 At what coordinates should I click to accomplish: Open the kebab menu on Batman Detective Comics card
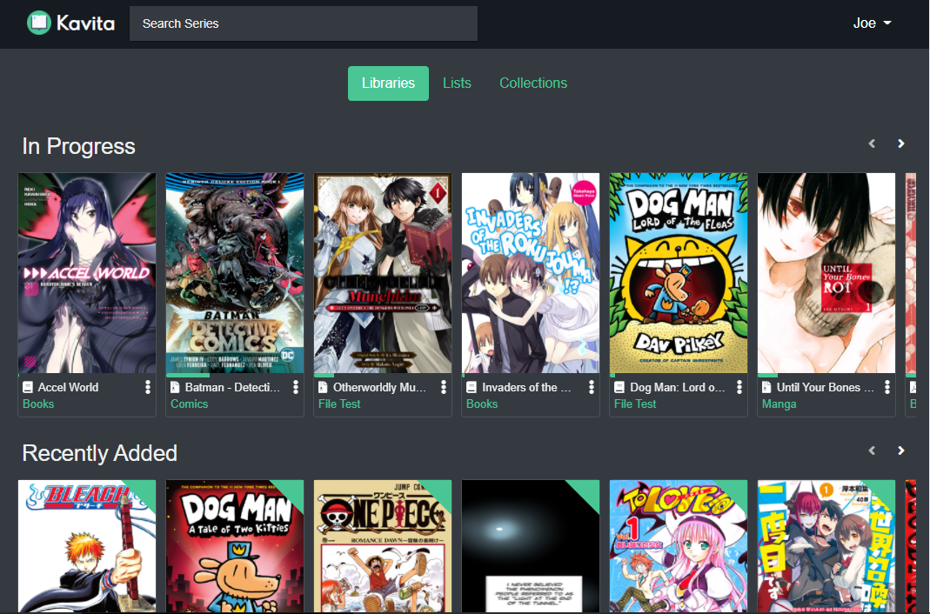(x=295, y=386)
